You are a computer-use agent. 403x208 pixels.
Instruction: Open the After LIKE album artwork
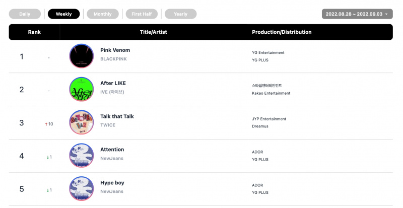[82, 89]
